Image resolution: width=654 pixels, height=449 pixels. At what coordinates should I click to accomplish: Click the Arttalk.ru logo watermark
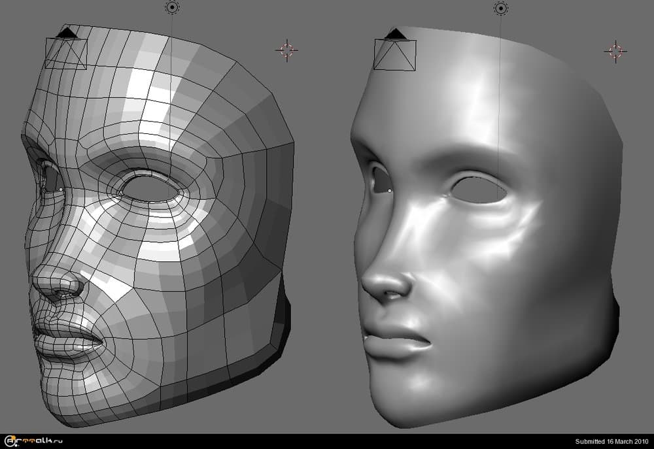pos(31,441)
